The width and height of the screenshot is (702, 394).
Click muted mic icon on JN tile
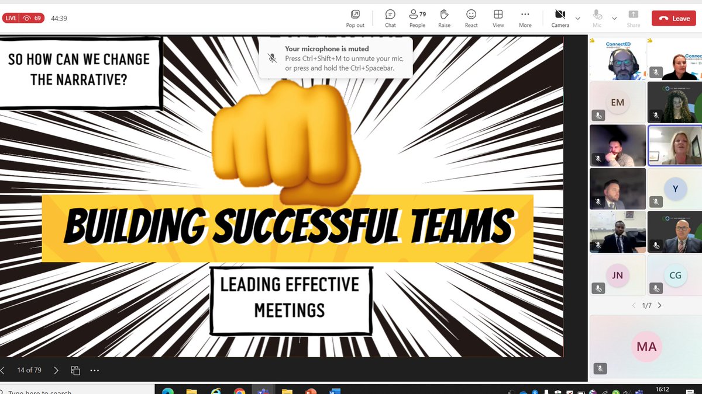(598, 288)
